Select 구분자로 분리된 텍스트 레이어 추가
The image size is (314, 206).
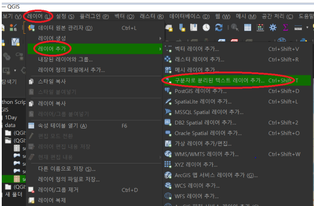pyautogui.click(x=238, y=81)
